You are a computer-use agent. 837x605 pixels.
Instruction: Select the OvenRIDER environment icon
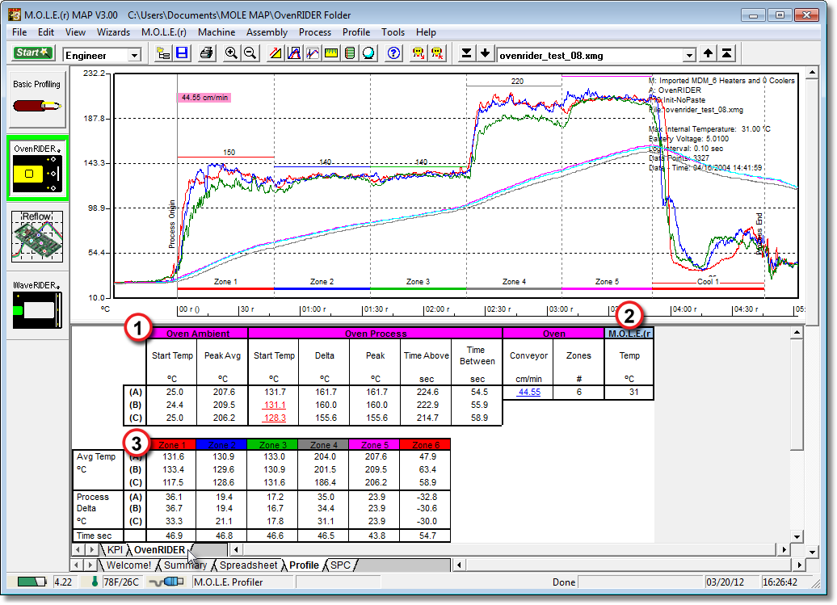click(x=37, y=168)
